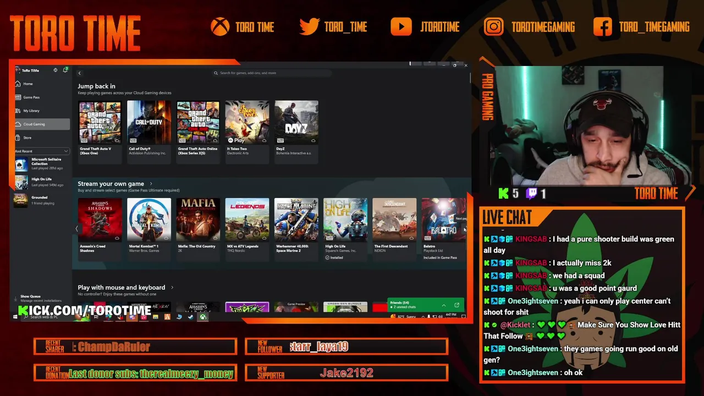Viewport: 704px width, 396px height.
Task: Open the Windows Start button
Action: tap(15, 317)
